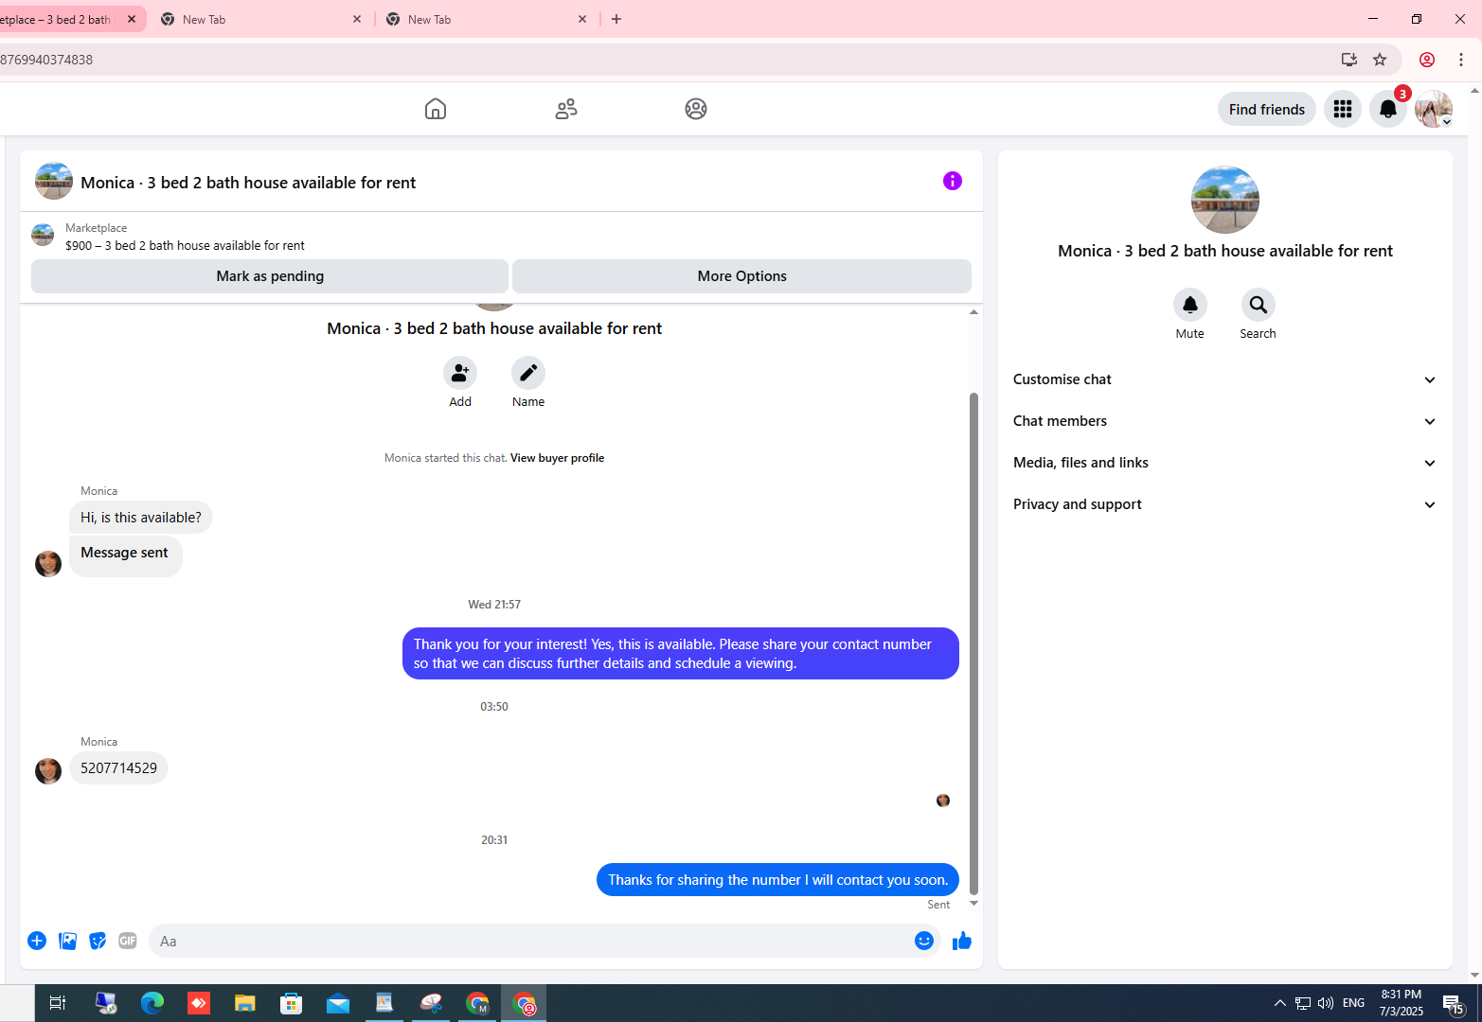
Task: Open Chrome three-dot menu
Action: [x=1461, y=60]
